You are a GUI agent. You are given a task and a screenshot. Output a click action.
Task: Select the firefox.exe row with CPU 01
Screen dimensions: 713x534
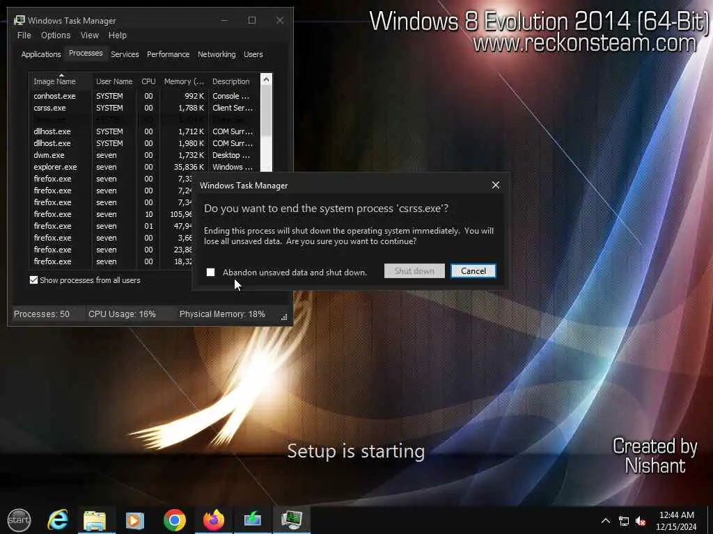(111, 226)
